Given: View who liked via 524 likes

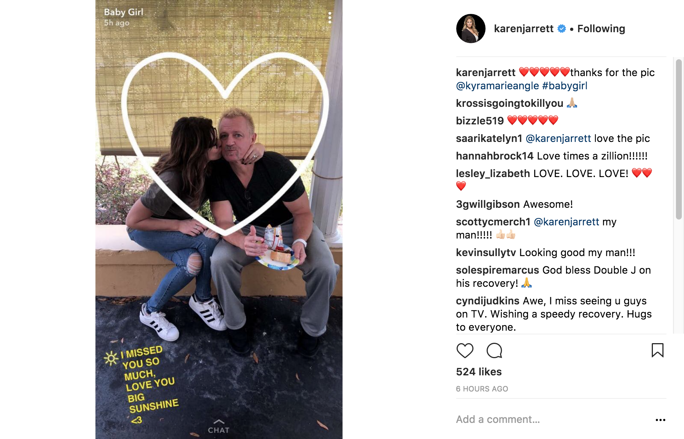Looking at the screenshot, I should [x=479, y=372].
